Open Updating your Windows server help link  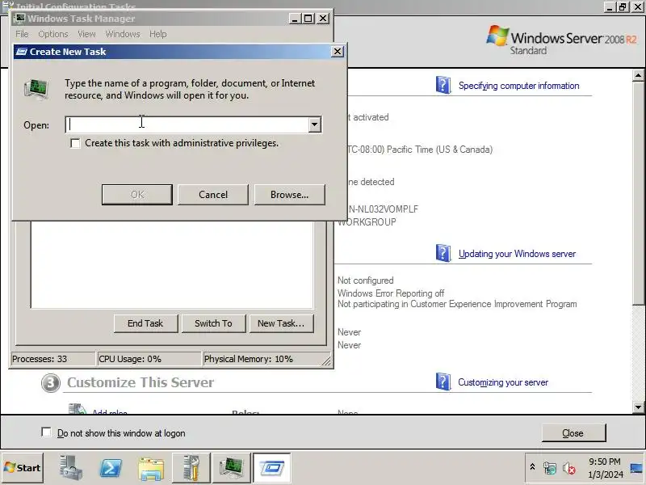click(x=517, y=254)
